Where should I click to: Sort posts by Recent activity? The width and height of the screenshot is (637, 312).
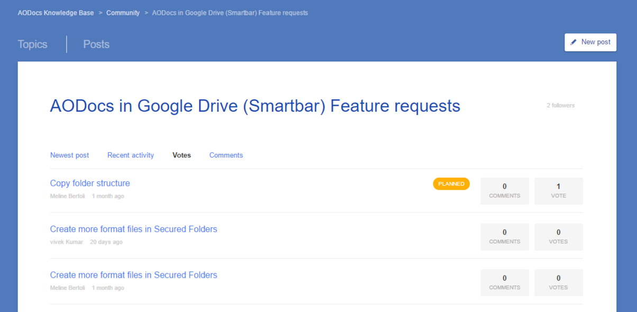(131, 155)
